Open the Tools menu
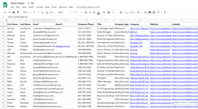The image size is (198, 109). pos(54,7)
